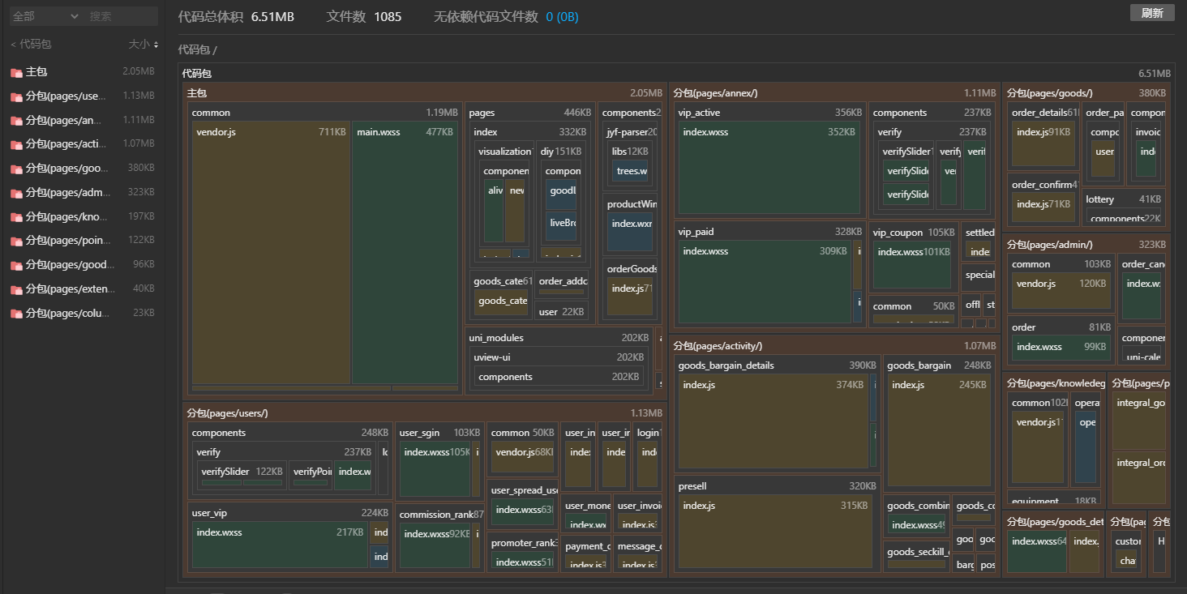Click folder icon beside 分包(pages/colu… row

(x=16, y=314)
